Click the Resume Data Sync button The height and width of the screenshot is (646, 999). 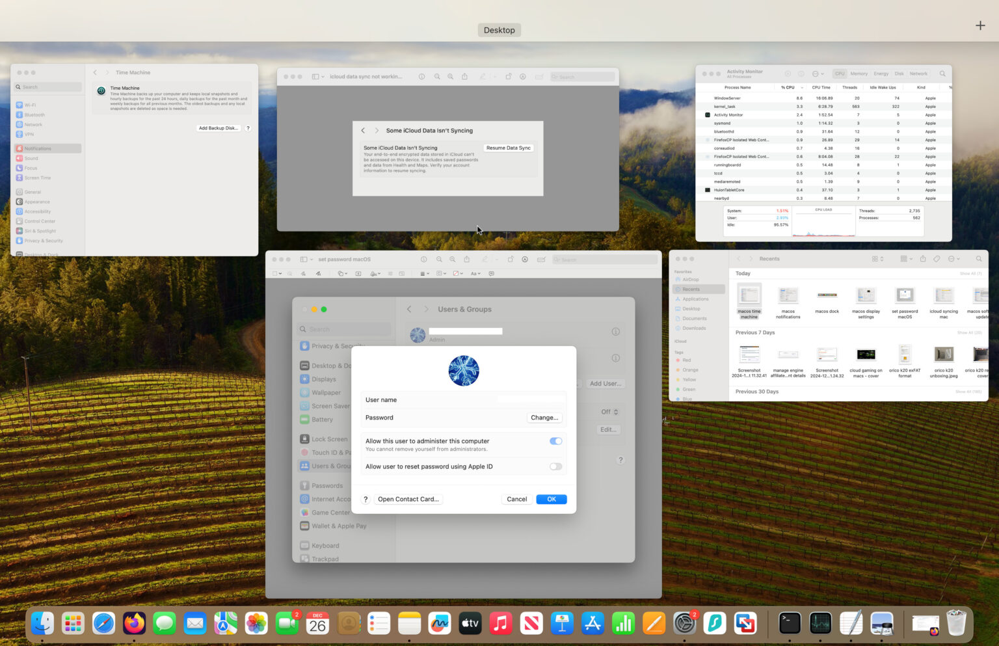click(508, 148)
